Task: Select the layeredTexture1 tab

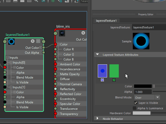Action: click(x=106, y=21)
